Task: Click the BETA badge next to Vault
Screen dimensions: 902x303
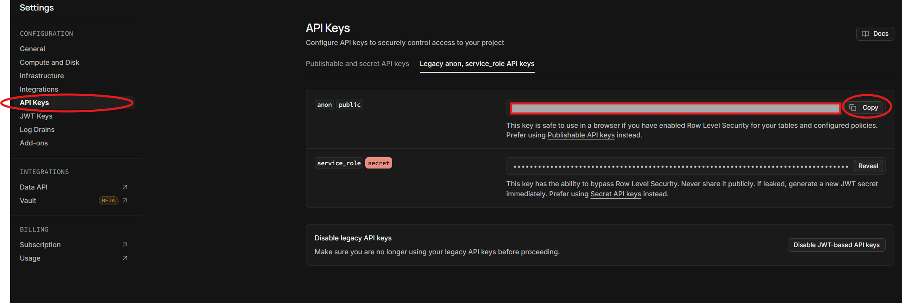Action: tap(108, 200)
